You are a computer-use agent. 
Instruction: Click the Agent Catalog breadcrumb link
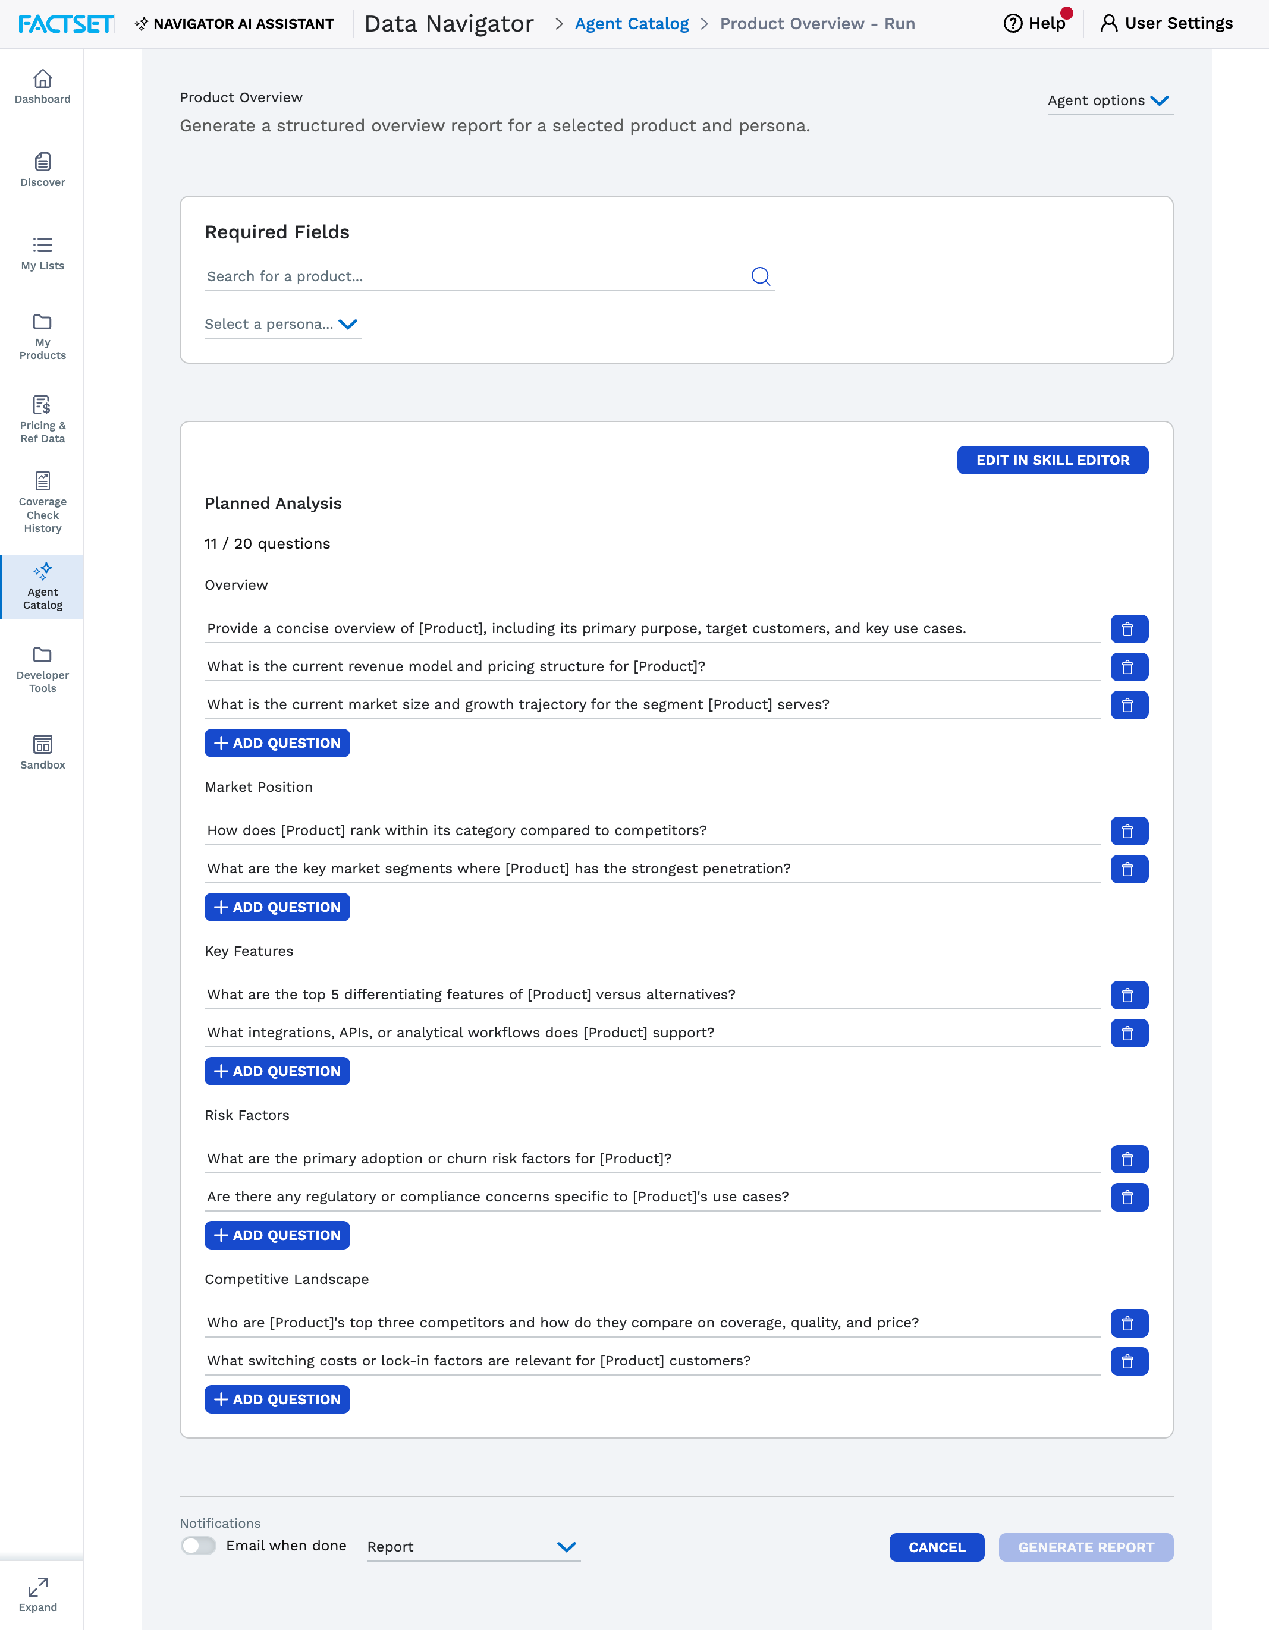click(x=632, y=24)
